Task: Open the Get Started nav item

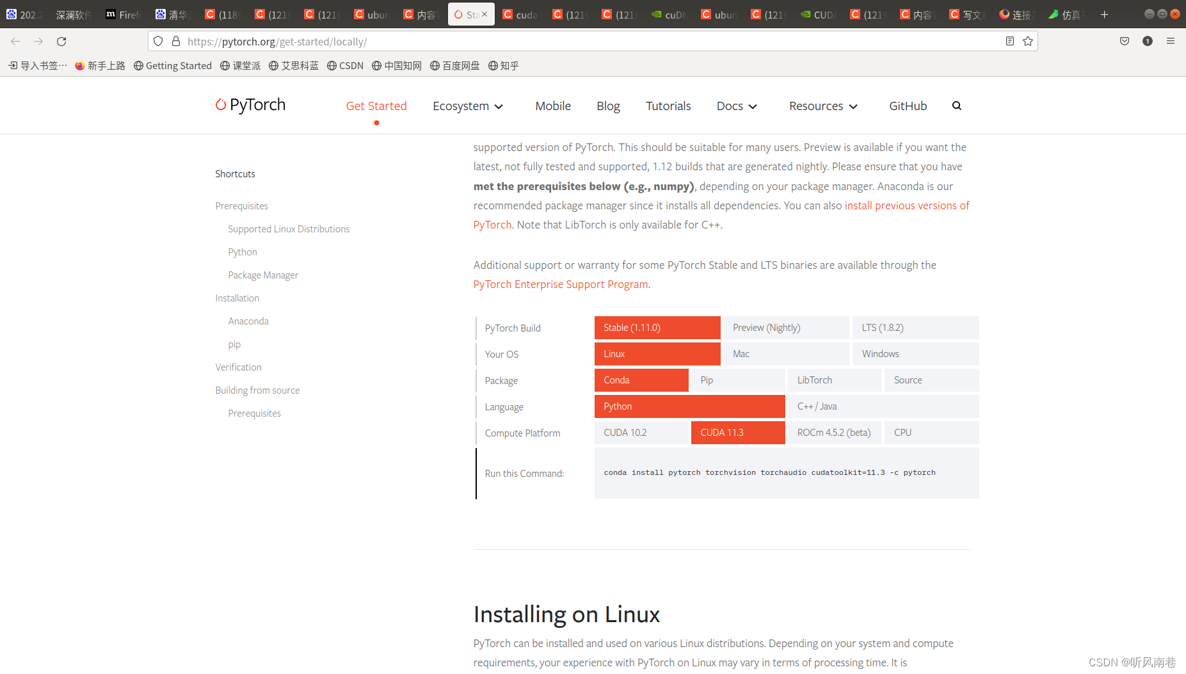Action: 376,106
